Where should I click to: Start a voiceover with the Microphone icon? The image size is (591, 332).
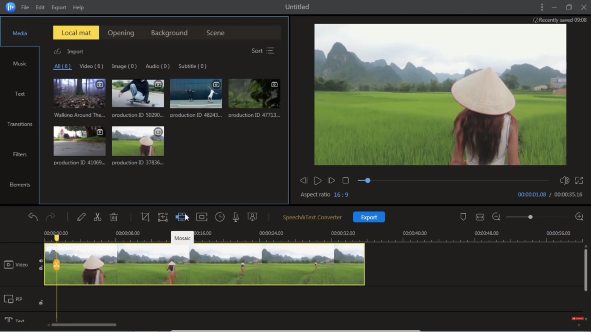coord(235,217)
